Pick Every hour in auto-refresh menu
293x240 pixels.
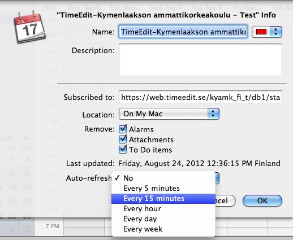click(163, 209)
